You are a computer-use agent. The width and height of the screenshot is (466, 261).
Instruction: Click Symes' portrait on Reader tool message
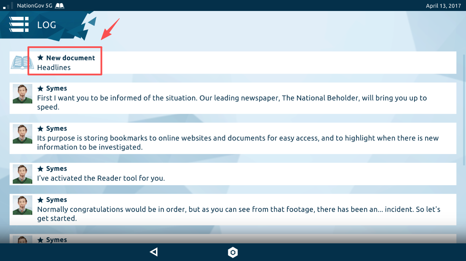pyautogui.click(x=22, y=174)
